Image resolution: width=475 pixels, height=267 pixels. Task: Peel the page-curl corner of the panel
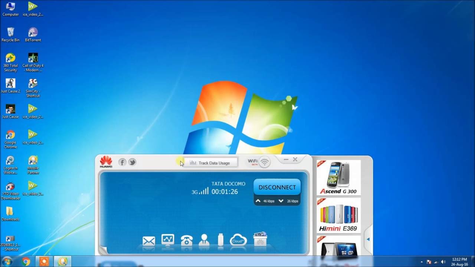tap(104, 250)
